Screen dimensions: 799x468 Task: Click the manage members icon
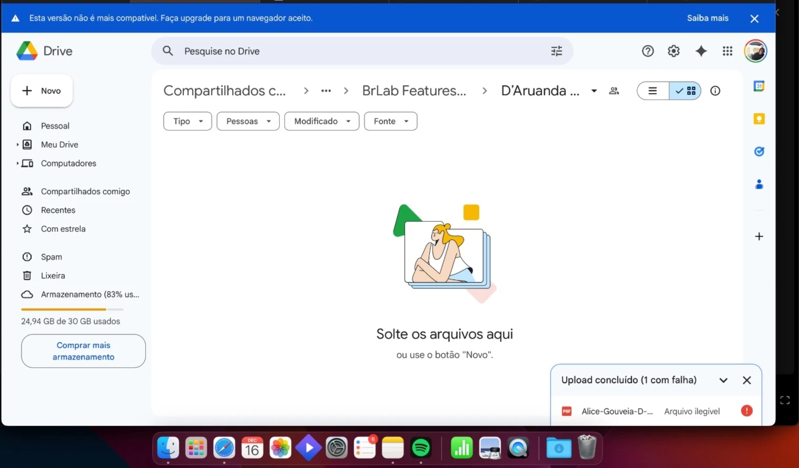[x=614, y=91]
